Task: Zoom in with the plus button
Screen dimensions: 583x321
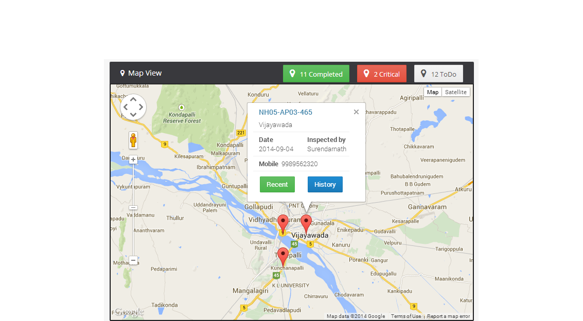Action: [x=133, y=159]
